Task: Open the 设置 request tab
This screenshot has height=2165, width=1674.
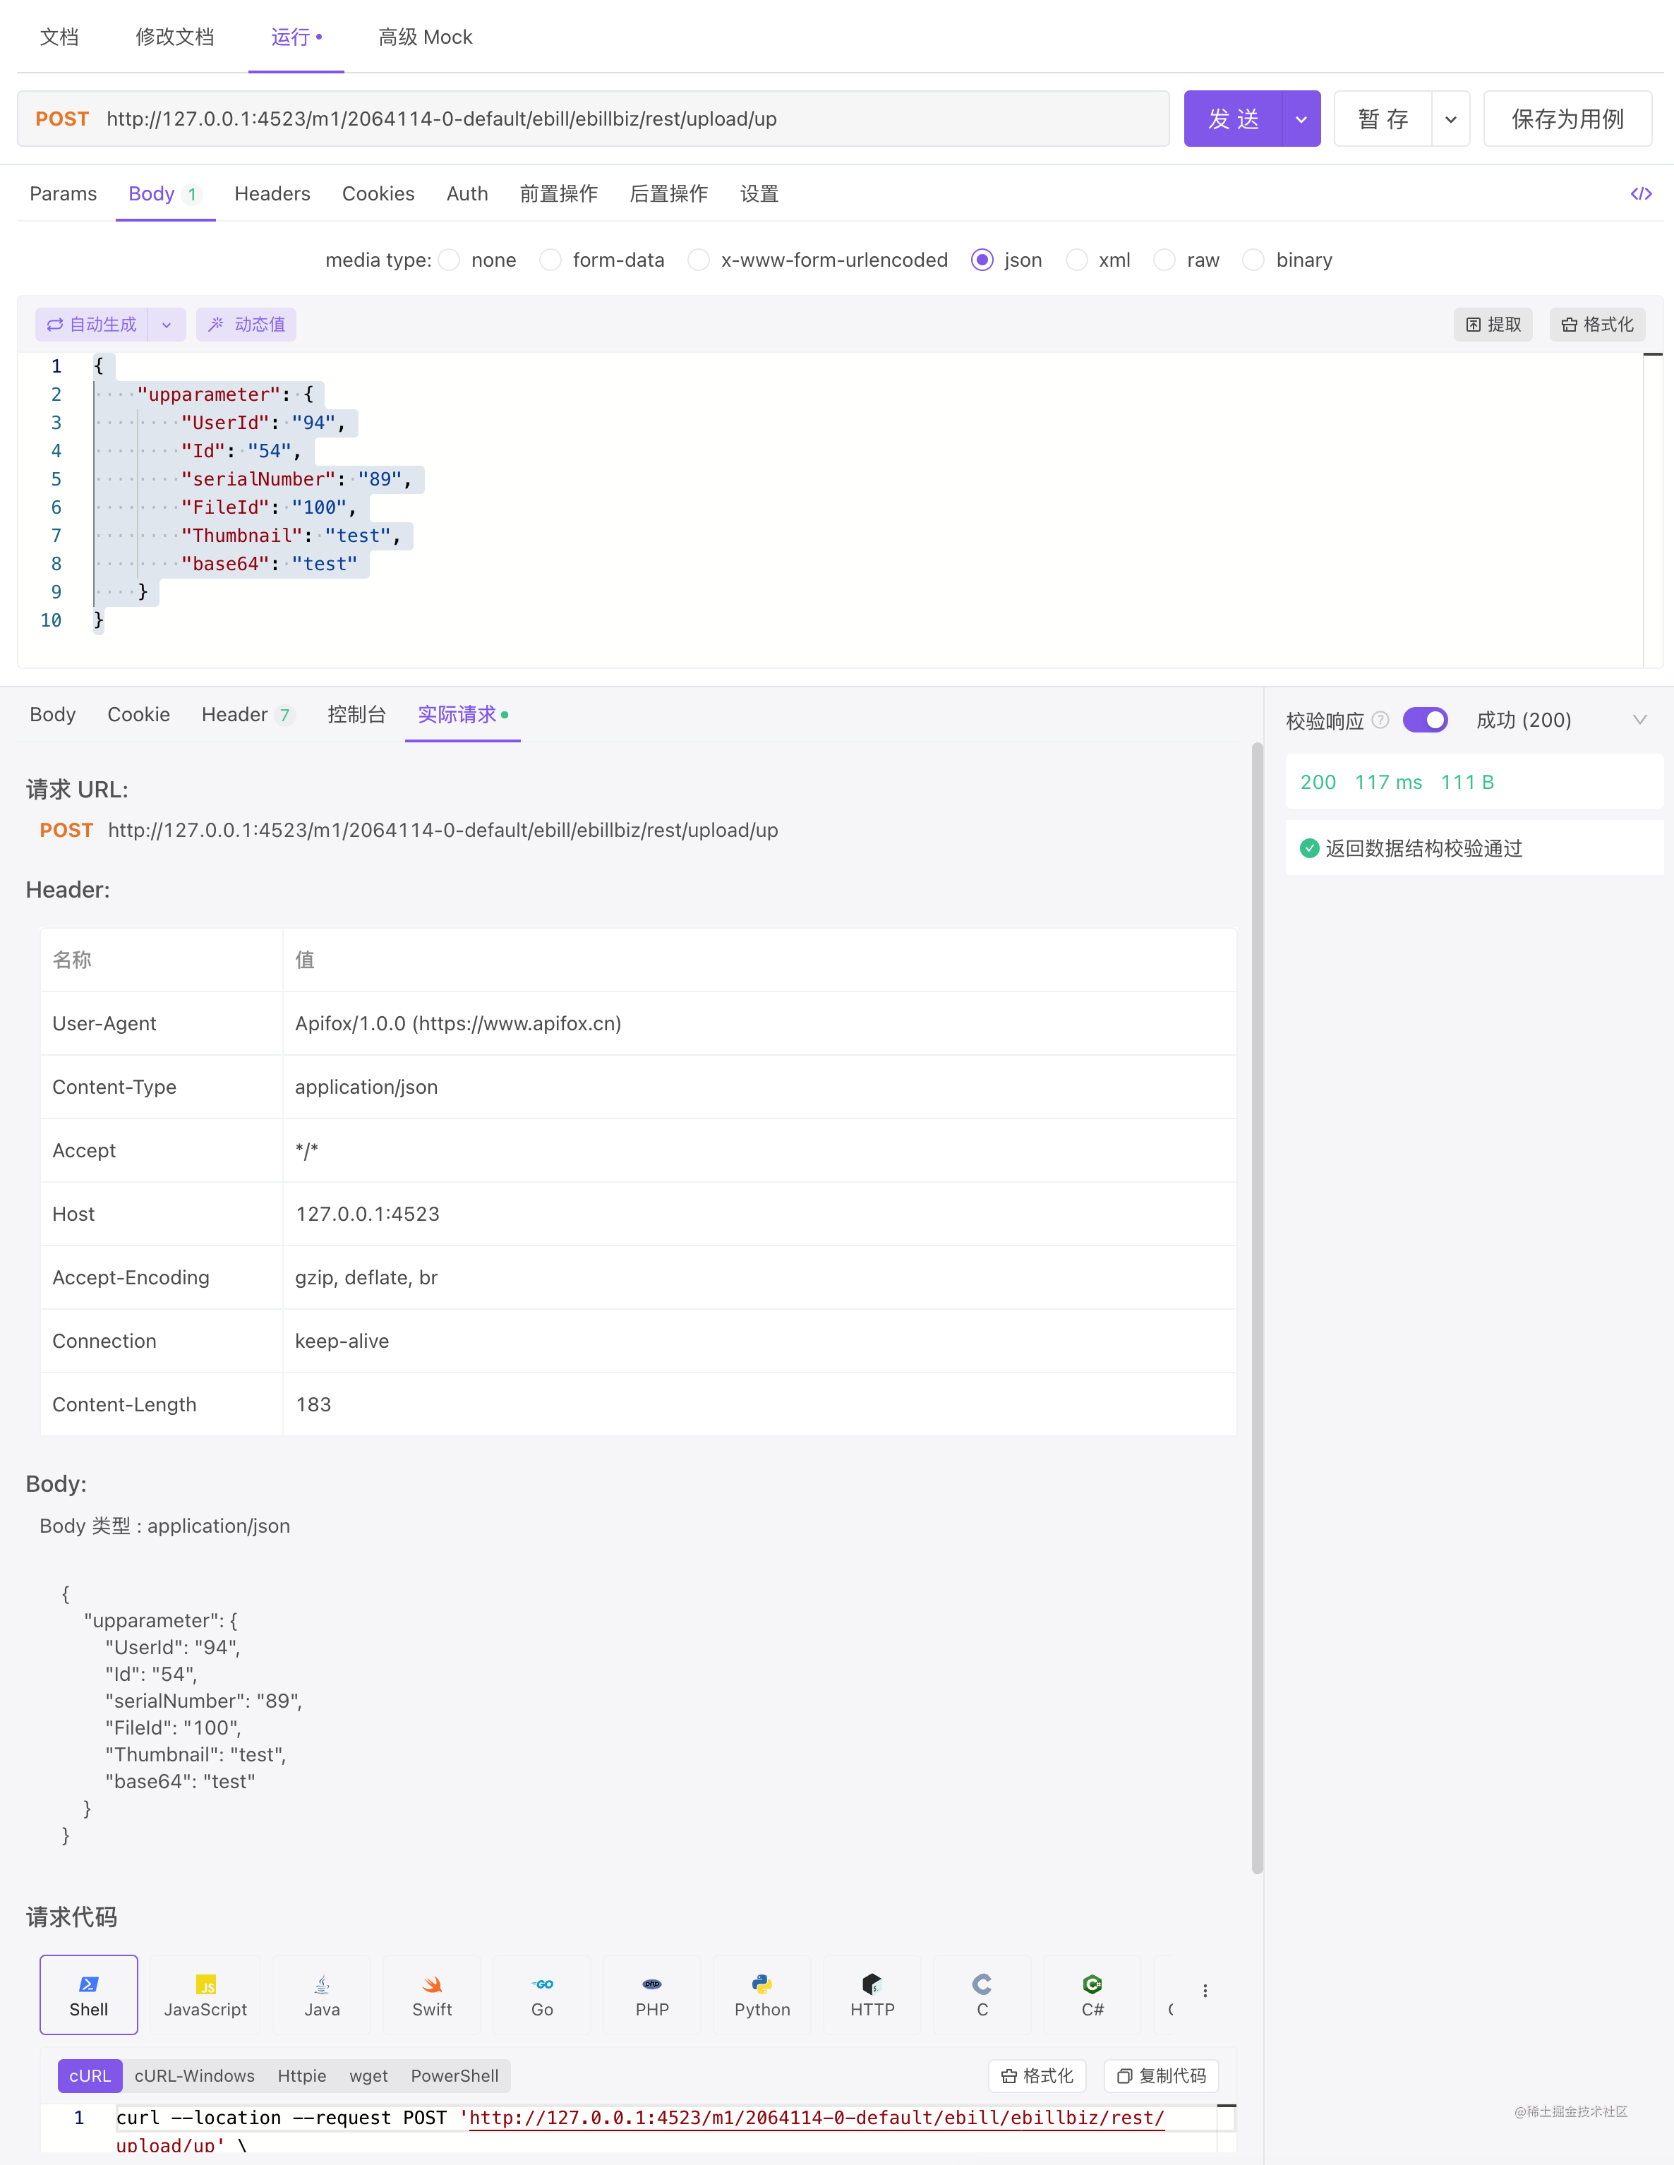Action: [759, 193]
